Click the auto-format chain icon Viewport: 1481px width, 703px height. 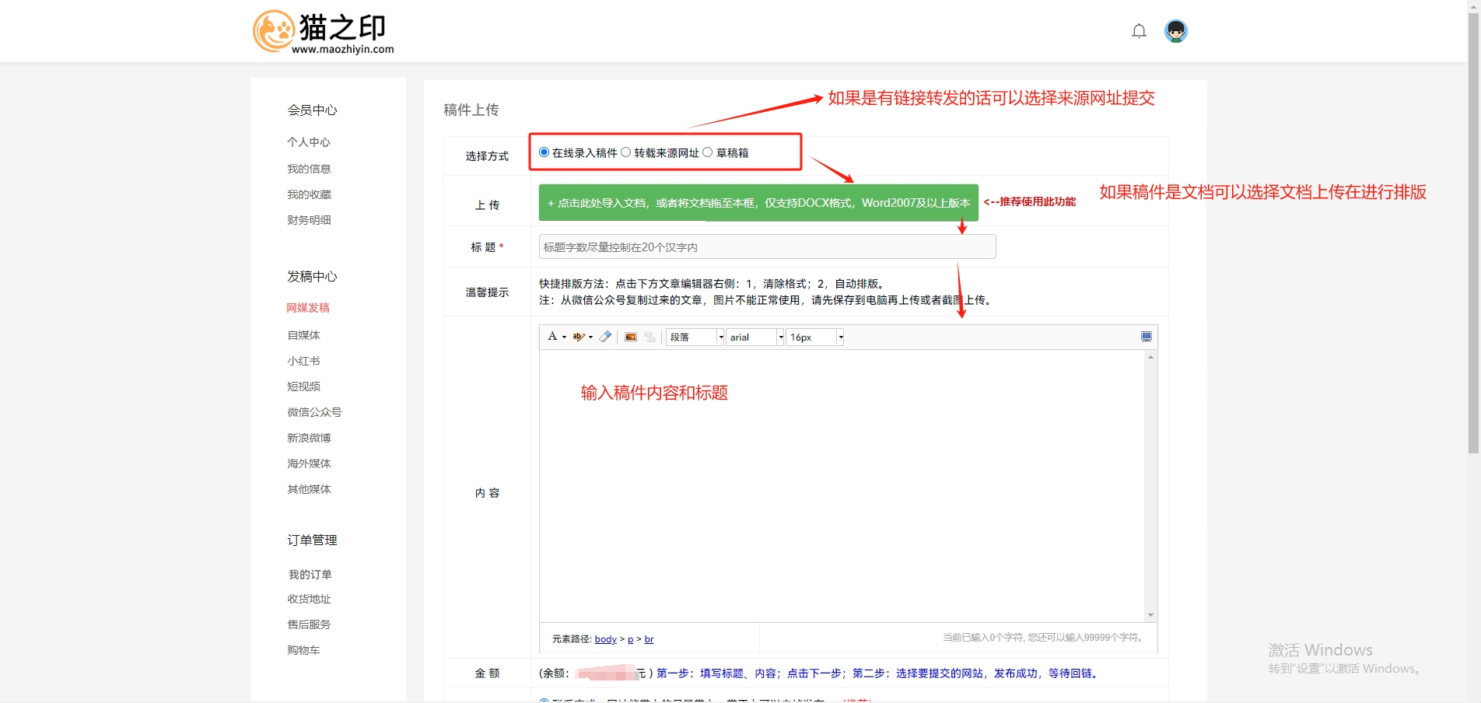click(x=649, y=337)
